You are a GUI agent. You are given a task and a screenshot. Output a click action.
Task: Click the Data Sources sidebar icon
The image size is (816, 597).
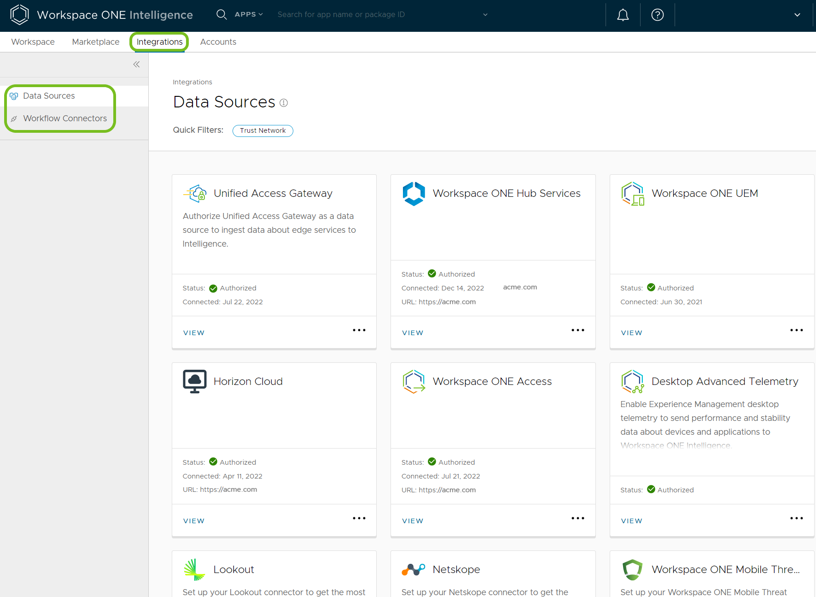[x=14, y=96]
